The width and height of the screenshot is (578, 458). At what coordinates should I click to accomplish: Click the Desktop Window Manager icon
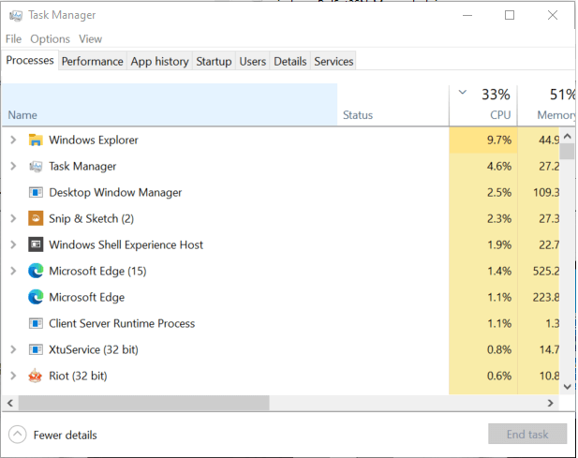[36, 193]
